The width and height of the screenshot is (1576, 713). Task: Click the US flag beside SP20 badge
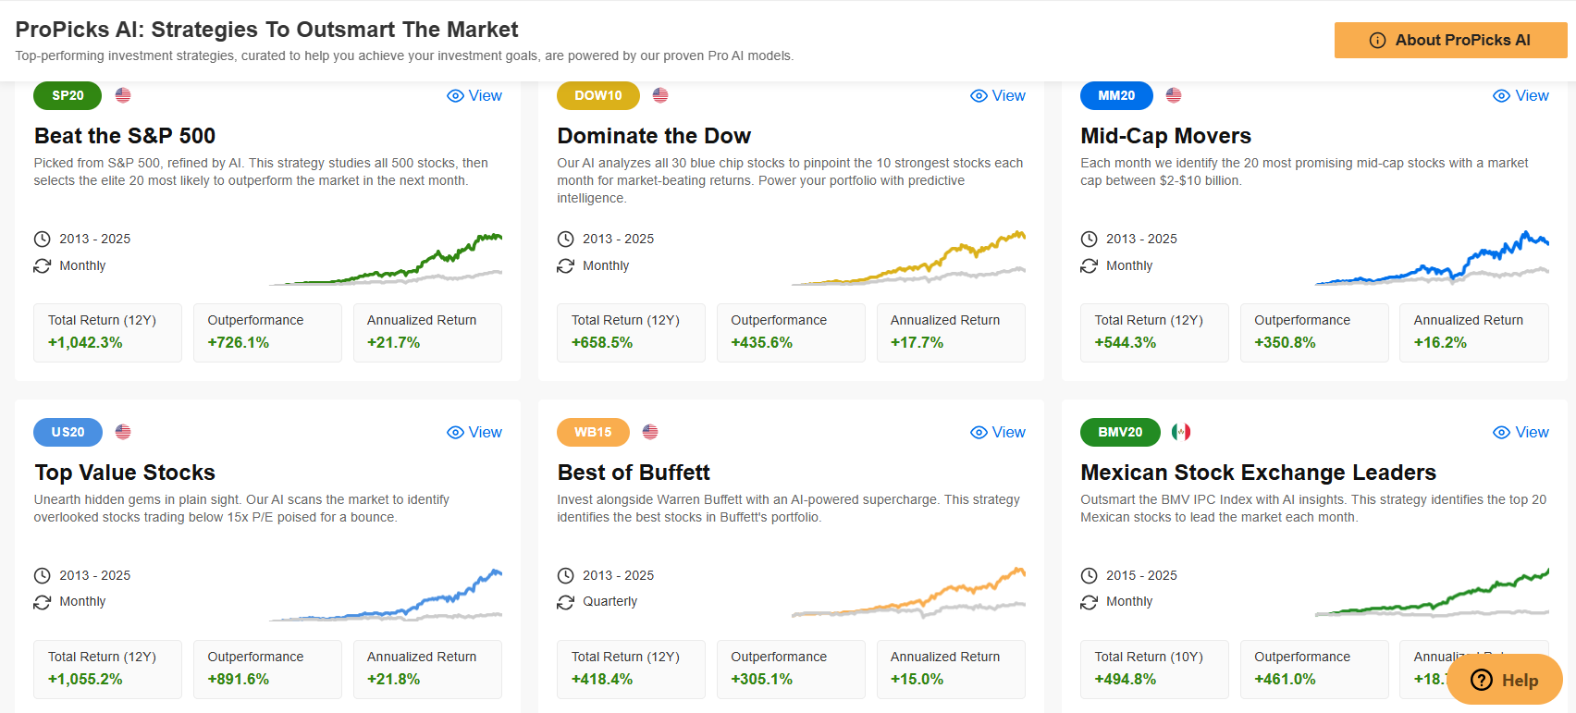[x=123, y=95]
